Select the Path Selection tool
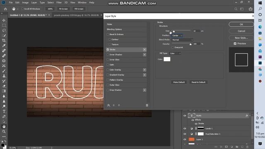The height and width of the screenshot is (149, 265). [4, 121]
